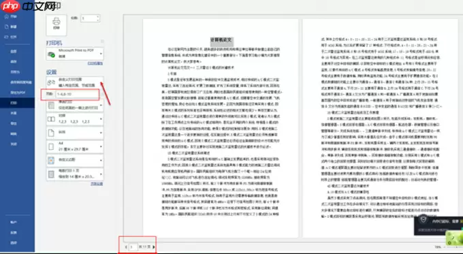The width and height of the screenshot is (463, 254).
Task: Open the page orientation dropdown
Action: (75, 133)
